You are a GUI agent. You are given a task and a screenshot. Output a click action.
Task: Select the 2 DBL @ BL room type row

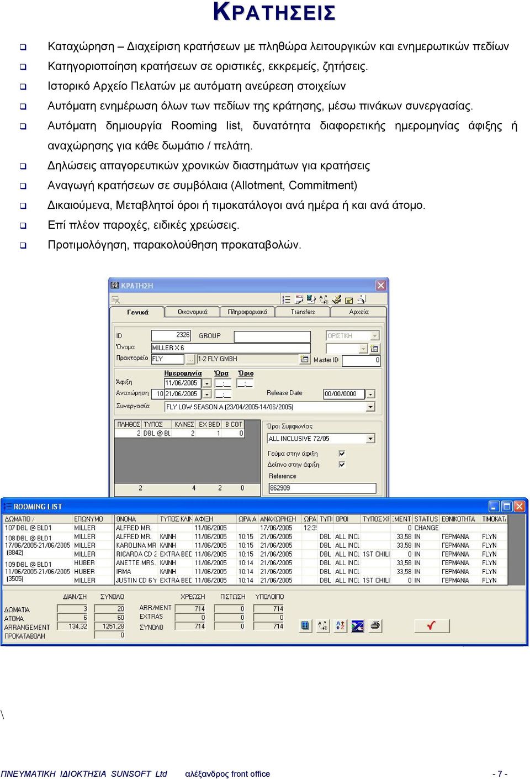[x=179, y=434]
